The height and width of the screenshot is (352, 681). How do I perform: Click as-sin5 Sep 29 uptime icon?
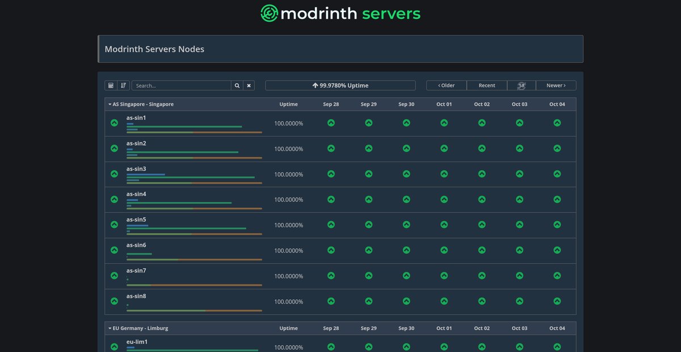[369, 225]
